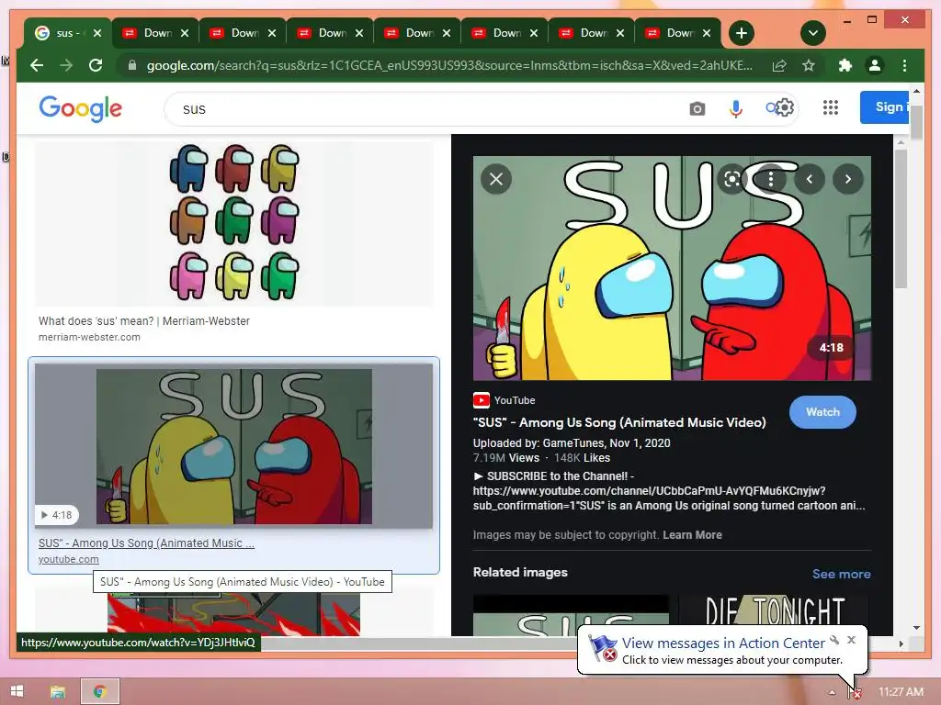Click the Action Center flag tray icon
The height and width of the screenshot is (705, 941).
click(x=854, y=692)
